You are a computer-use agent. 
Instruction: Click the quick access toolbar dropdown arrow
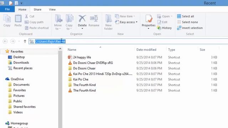point(21,3)
